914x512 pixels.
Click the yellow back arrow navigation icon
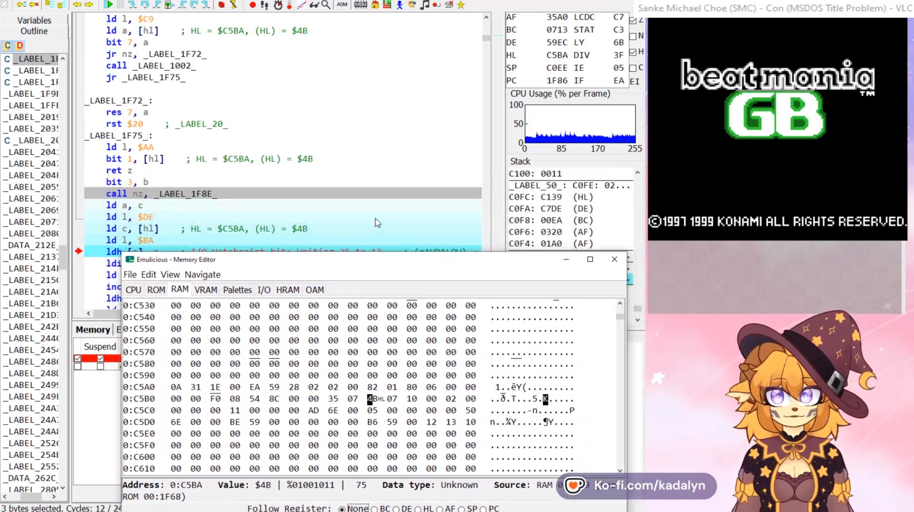point(77,5)
